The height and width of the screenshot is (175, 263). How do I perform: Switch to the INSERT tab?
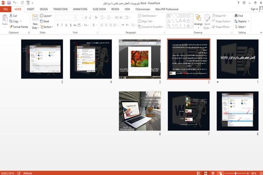point(31,9)
